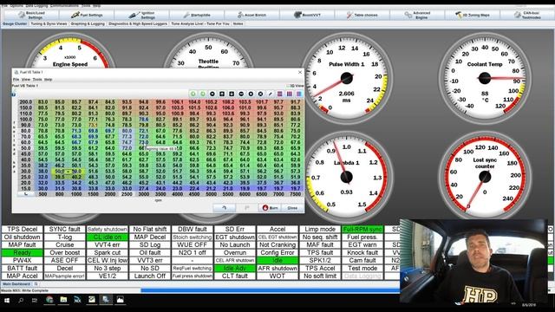The image size is (555, 312).
Task: Click the second green arrow icon in table toolbar
Action: click(202, 94)
